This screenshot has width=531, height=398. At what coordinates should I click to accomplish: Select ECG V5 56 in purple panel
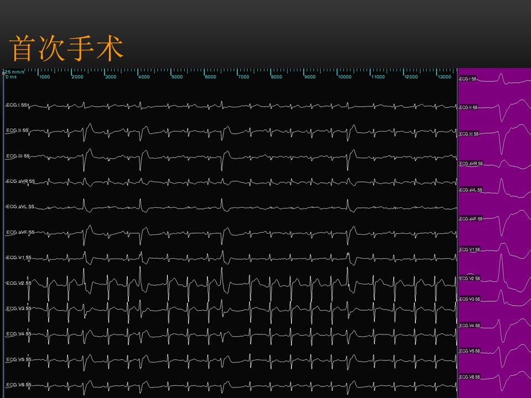[x=470, y=351]
